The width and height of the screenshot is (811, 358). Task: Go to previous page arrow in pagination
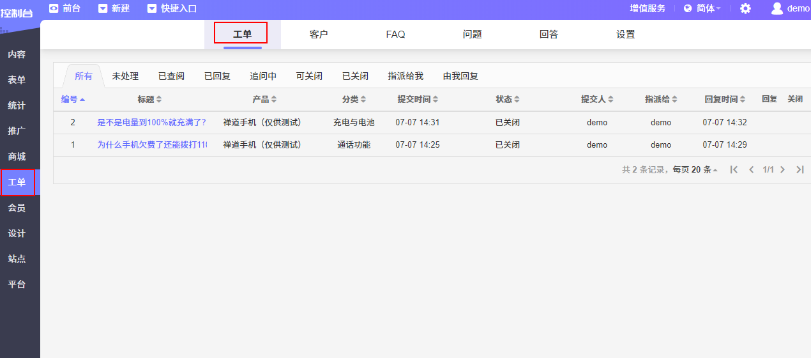click(752, 170)
